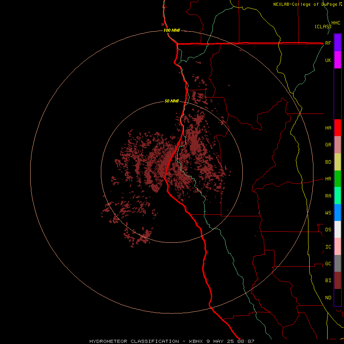This screenshot has height=344, width=344.
Task: Click the IC legend label
Action: pos(328,247)
